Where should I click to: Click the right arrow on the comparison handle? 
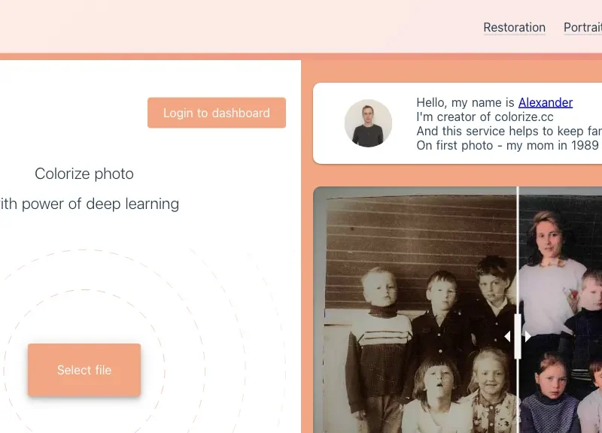coord(528,337)
